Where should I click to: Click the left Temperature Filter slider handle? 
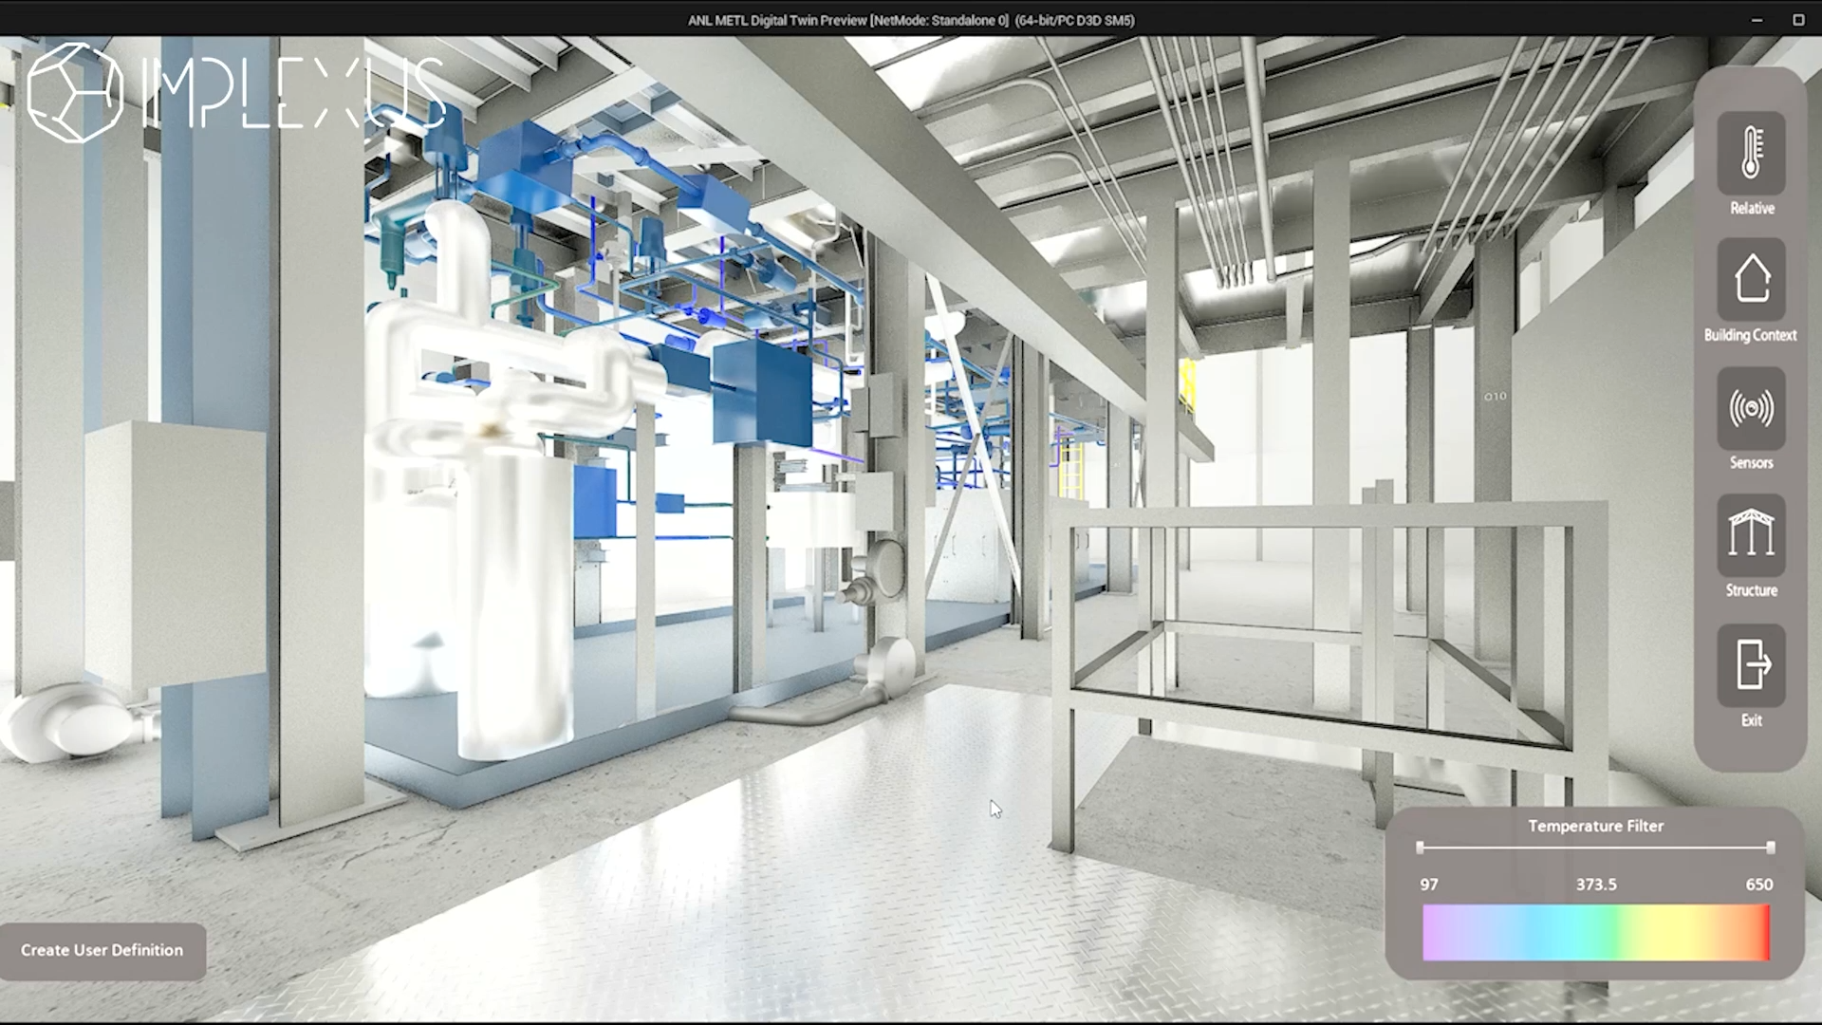click(1420, 848)
